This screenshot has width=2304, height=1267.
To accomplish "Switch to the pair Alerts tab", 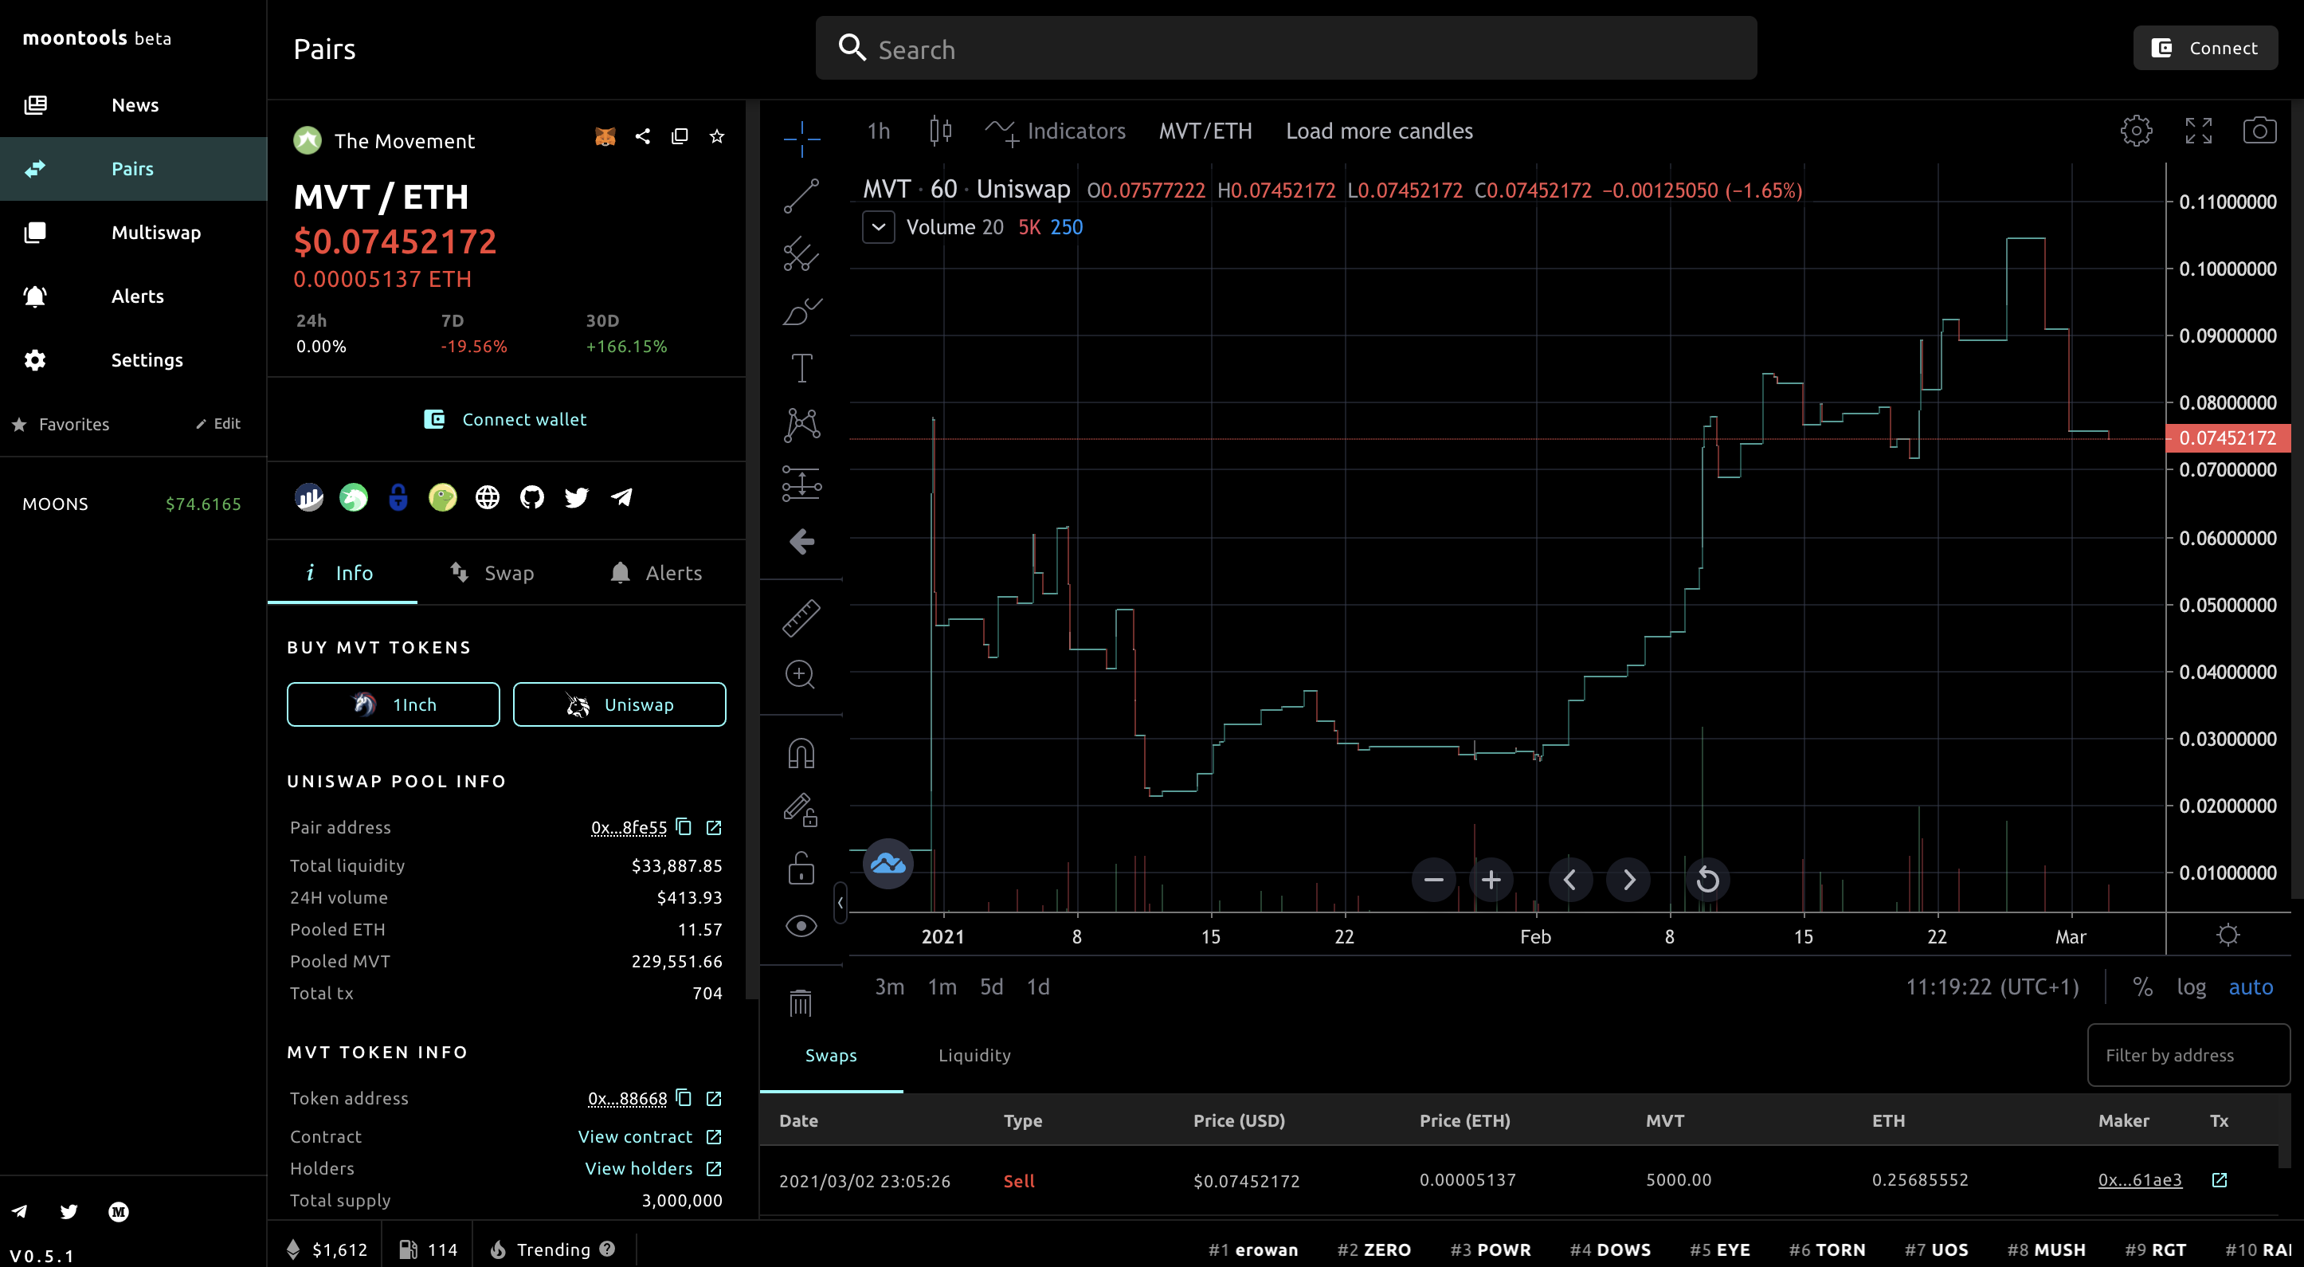I will coord(656,573).
